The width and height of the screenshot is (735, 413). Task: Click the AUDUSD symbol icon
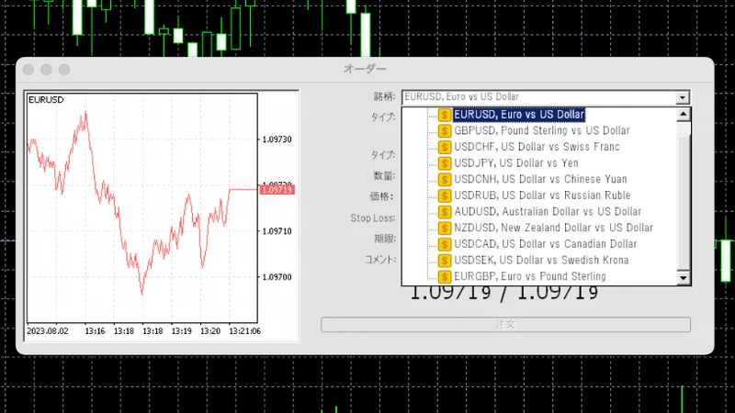pyautogui.click(x=445, y=212)
